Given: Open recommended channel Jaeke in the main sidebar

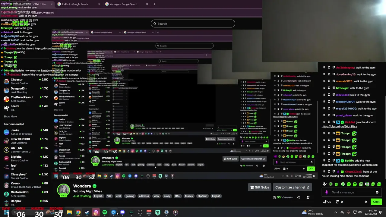Looking at the screenshot, I should 26,132.
